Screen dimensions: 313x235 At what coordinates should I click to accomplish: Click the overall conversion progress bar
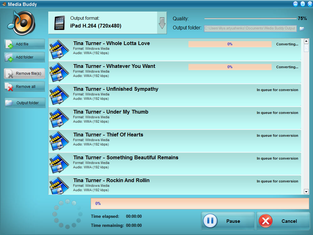click(x=200, y=203)
